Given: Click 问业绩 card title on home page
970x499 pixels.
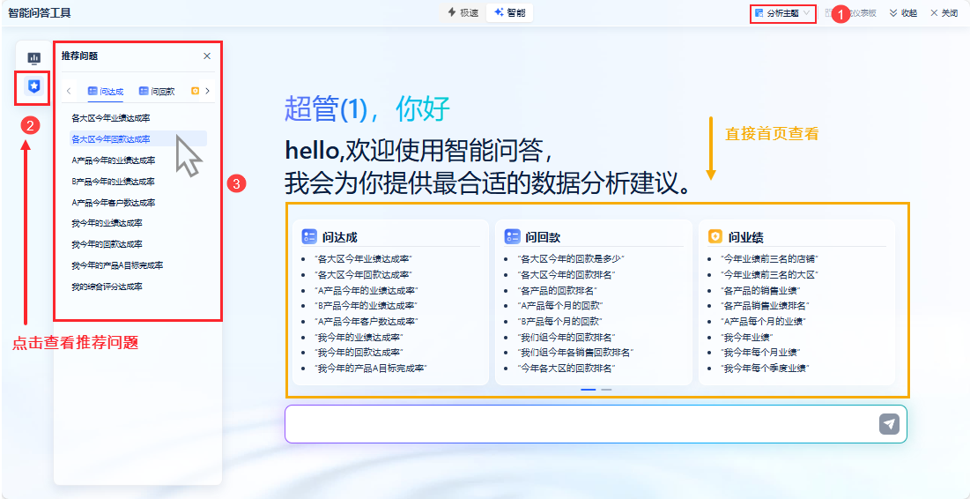Looking at the screenshot, I should point(746,236).
